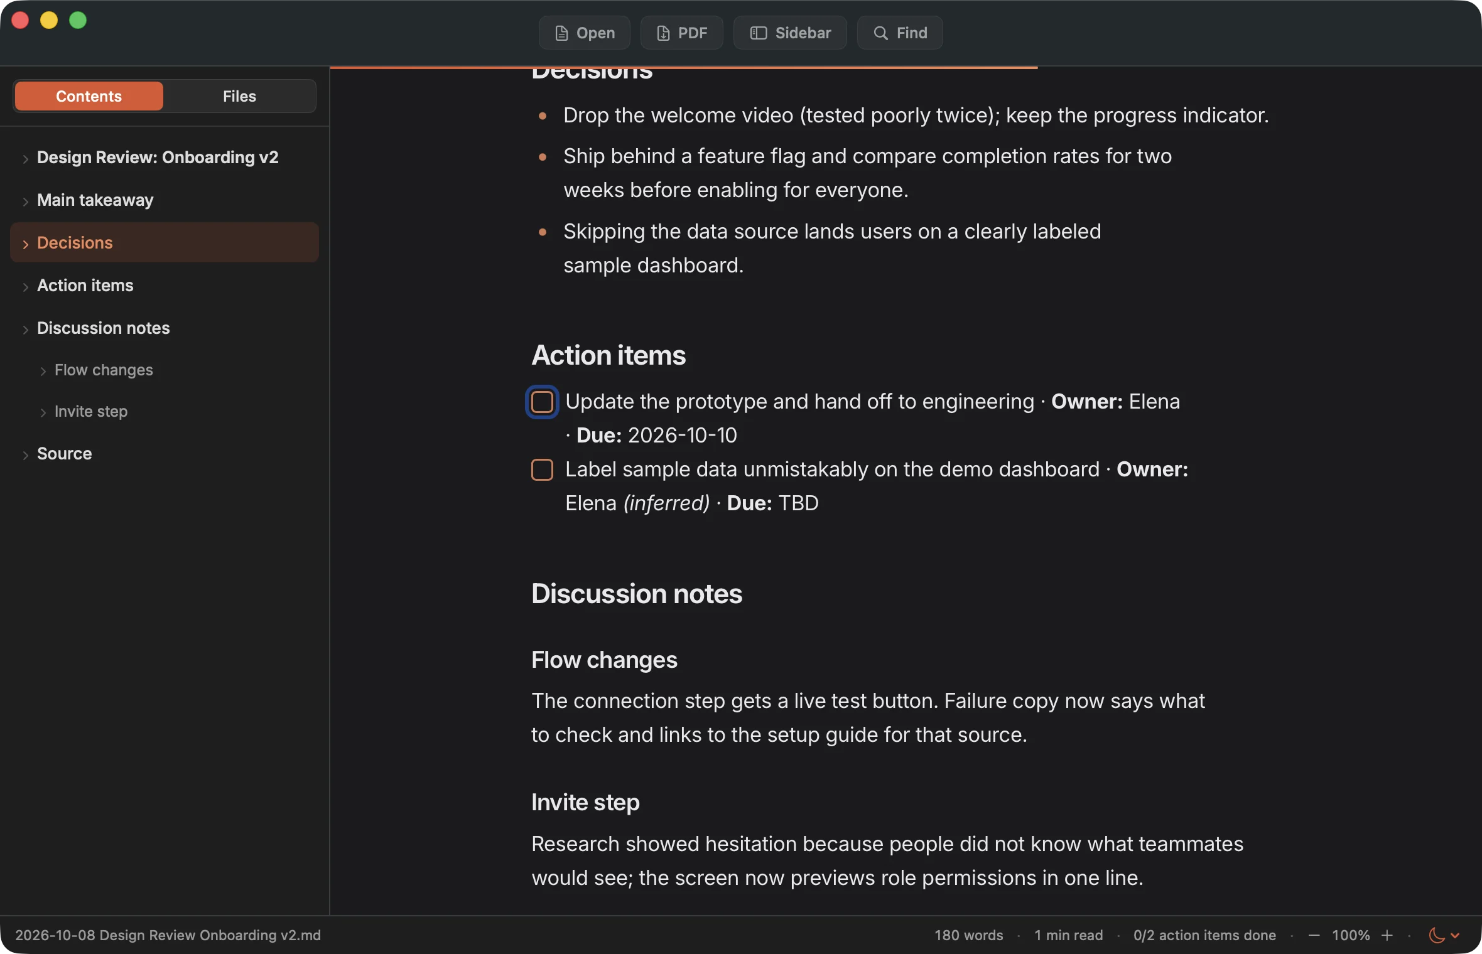Click the Due: TBD text
Image resolution: width=1482 pixels, height=954 pixels.
(772, 503)
